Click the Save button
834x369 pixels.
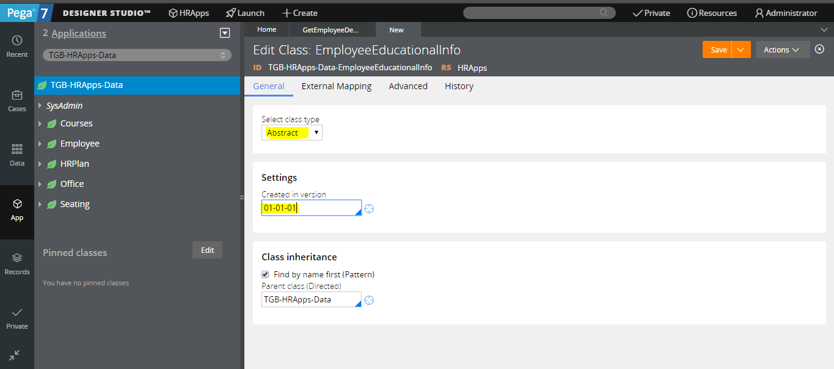click(717, 49)
